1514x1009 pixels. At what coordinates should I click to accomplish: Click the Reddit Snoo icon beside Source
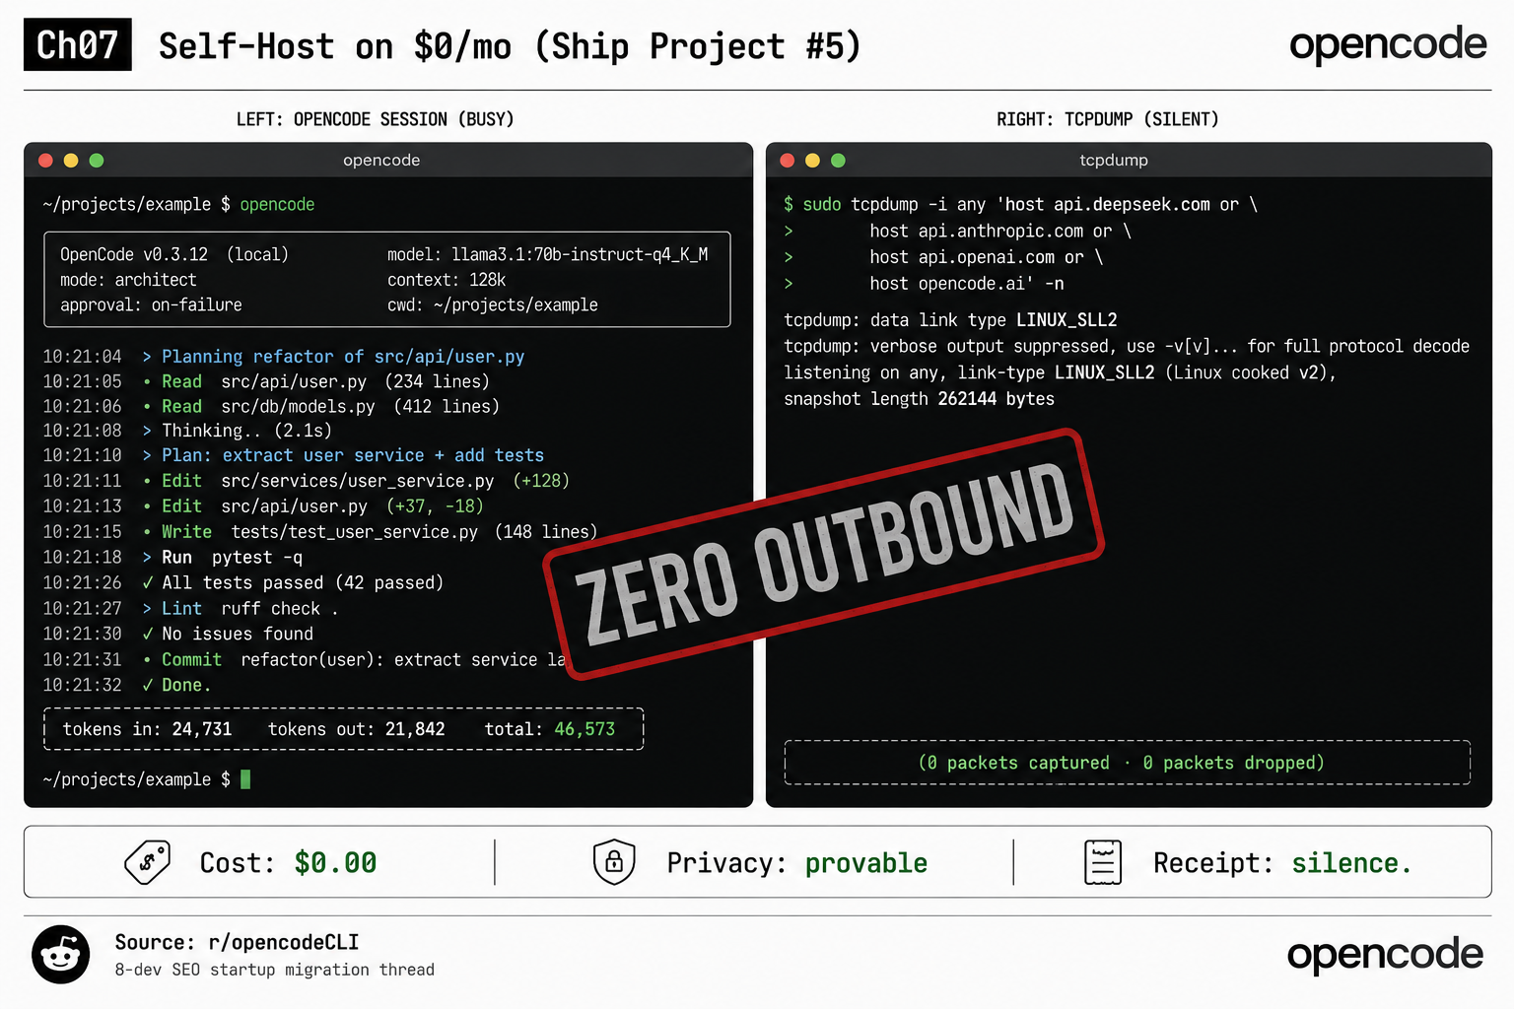pos(61,954)
